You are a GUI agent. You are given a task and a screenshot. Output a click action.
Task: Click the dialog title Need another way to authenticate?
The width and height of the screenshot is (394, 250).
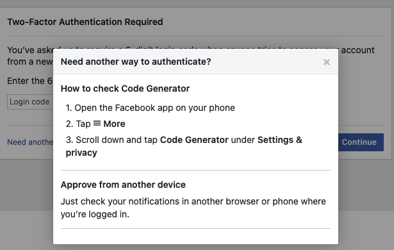tap(136, 62)
